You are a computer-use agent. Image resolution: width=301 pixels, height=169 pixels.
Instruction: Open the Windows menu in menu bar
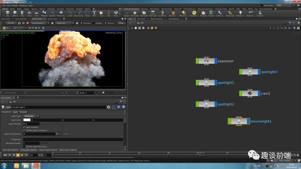coord(23,6)
